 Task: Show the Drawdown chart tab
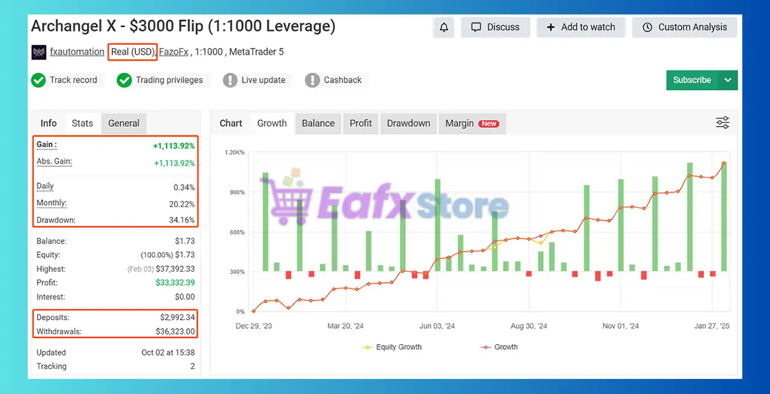pos(408,123)
